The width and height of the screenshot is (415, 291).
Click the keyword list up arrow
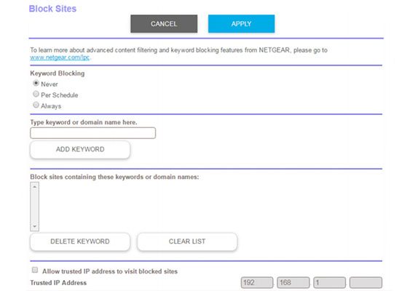35,186
